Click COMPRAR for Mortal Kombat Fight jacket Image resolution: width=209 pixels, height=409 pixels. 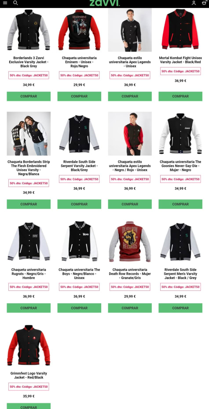[x=180, y=96]
